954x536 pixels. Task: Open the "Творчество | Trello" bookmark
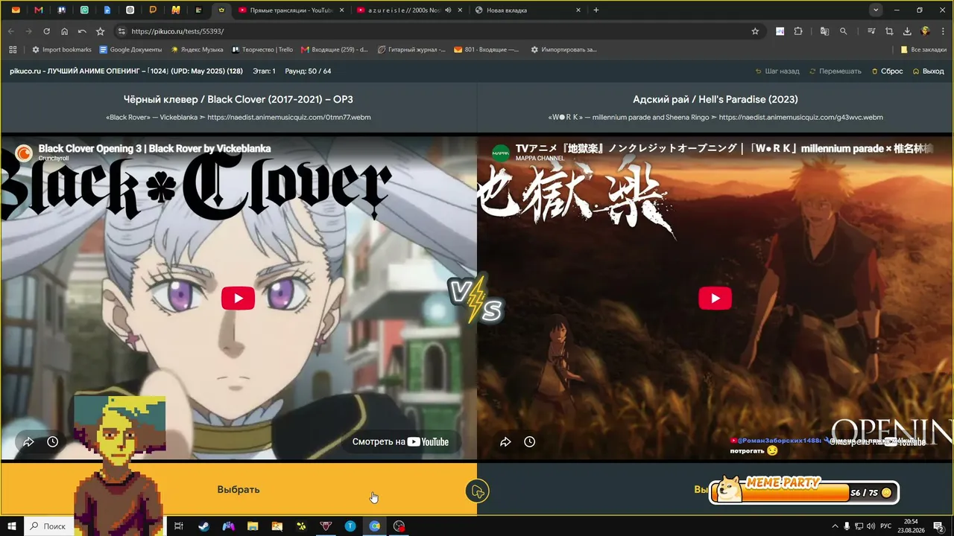pos(262,50)
